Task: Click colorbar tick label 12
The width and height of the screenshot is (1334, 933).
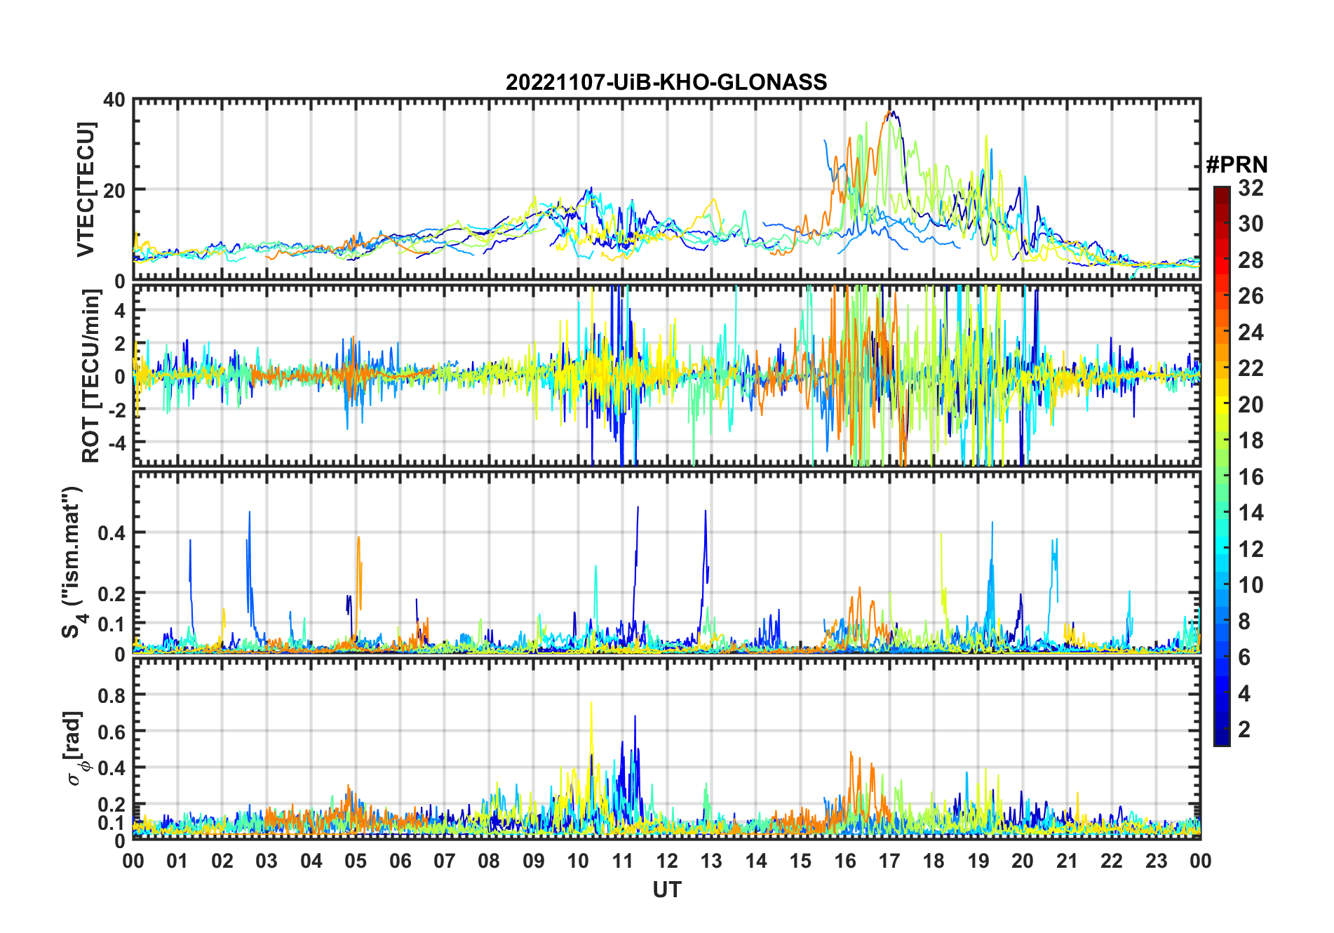Action: (x=1251, y=549)
